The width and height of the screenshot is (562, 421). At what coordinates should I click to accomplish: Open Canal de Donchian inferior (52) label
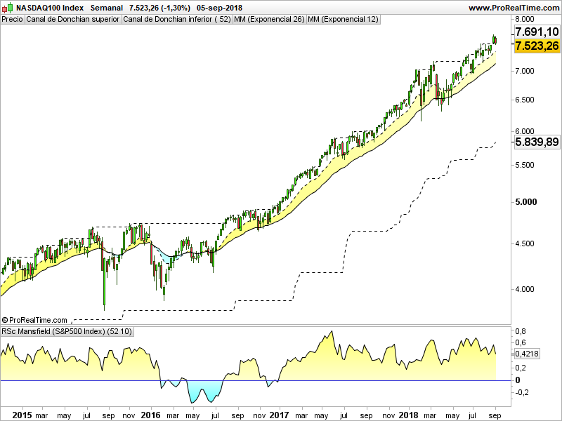[176, 20]
